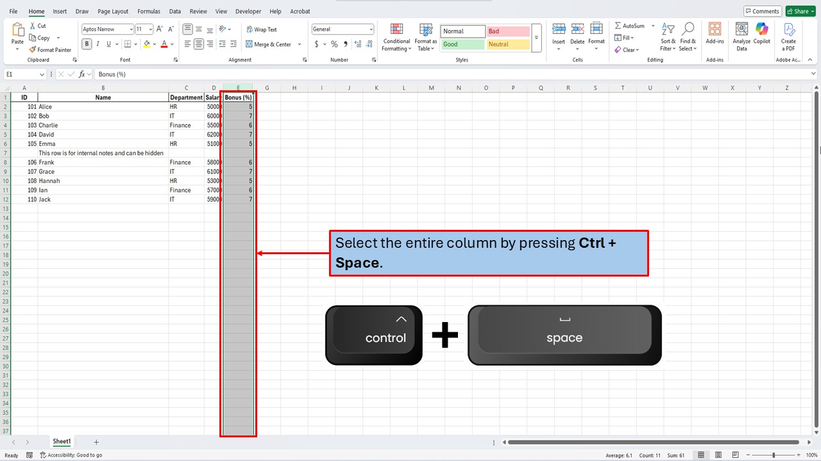Apply the Good cell style
Viewport: 821px width, 461px height.
point(462,44)
